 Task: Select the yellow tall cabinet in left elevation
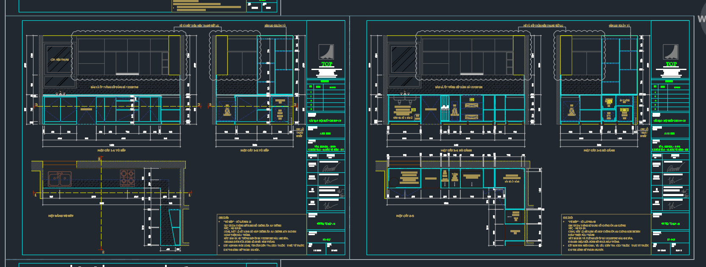(x=174, y=55)
